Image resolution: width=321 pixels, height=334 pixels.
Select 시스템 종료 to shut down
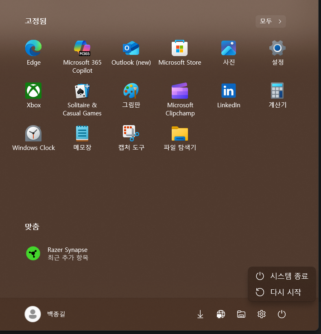click(282, 276)
